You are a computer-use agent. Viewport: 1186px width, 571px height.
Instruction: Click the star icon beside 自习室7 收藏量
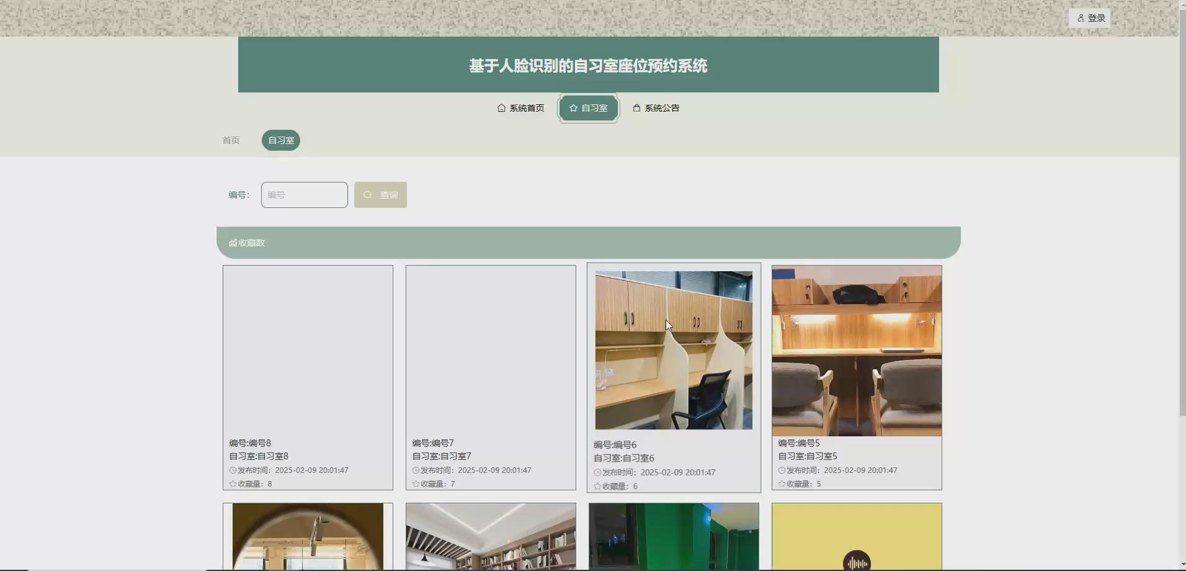pos(415,483)
